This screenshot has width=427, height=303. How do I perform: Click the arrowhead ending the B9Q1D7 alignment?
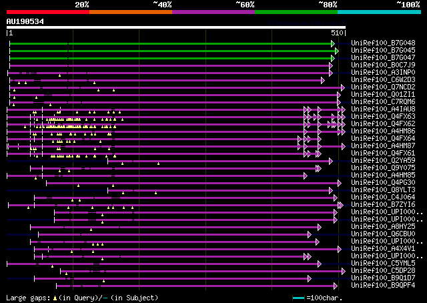pos(310,279)
